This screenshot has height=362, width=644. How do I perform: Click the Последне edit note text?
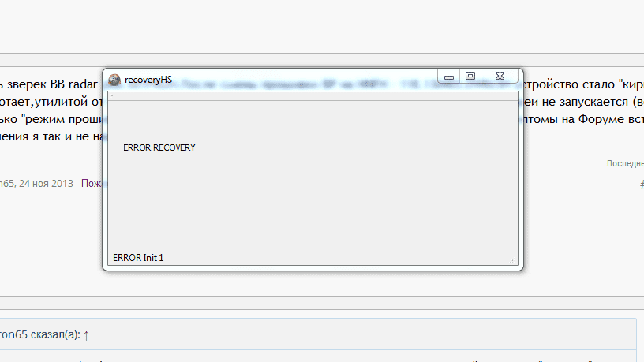pyautogui.click(x=625, y=163)
